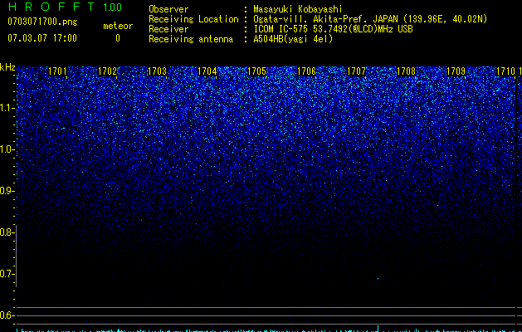The height and width of the screenshot is (332, 522).
Task: Click the 1708 time marker
Action: pos(407,71)
